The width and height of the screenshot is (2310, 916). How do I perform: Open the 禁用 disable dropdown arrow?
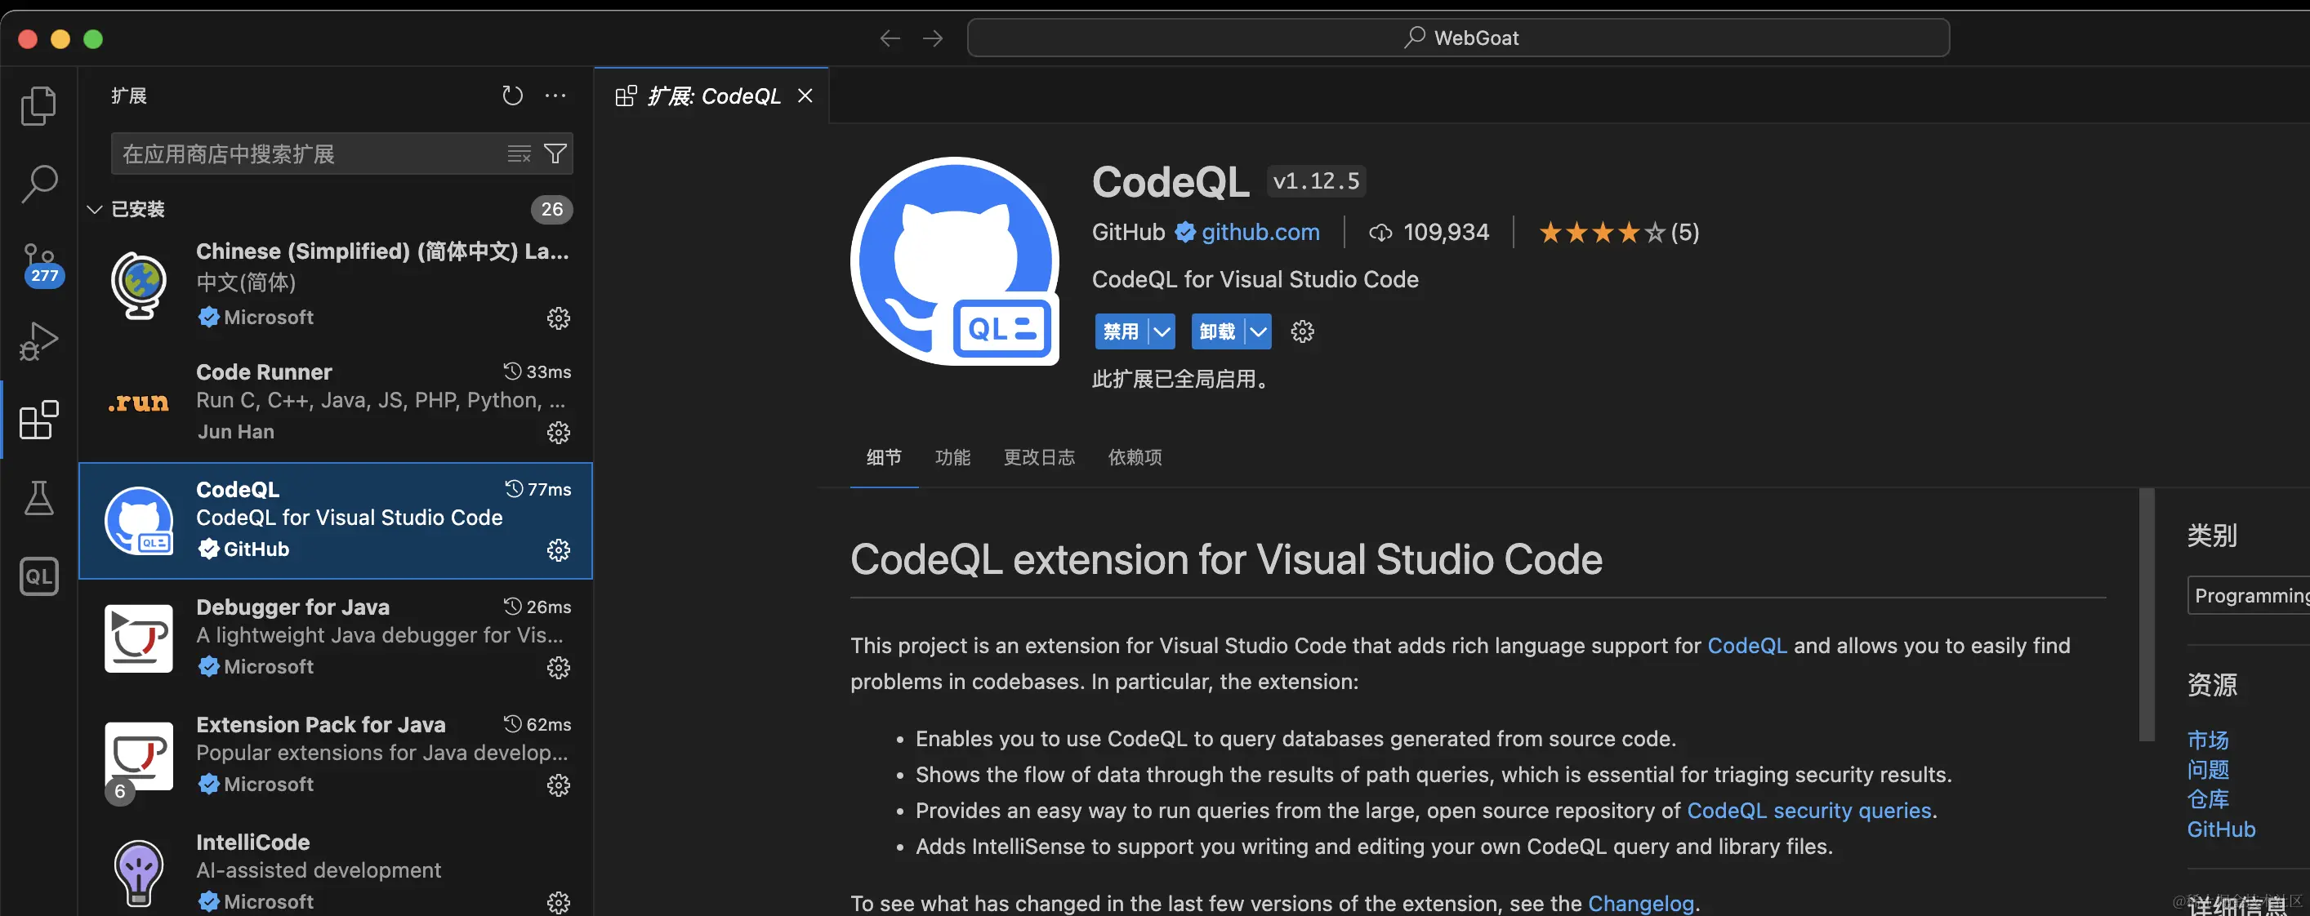[1162, 331]
